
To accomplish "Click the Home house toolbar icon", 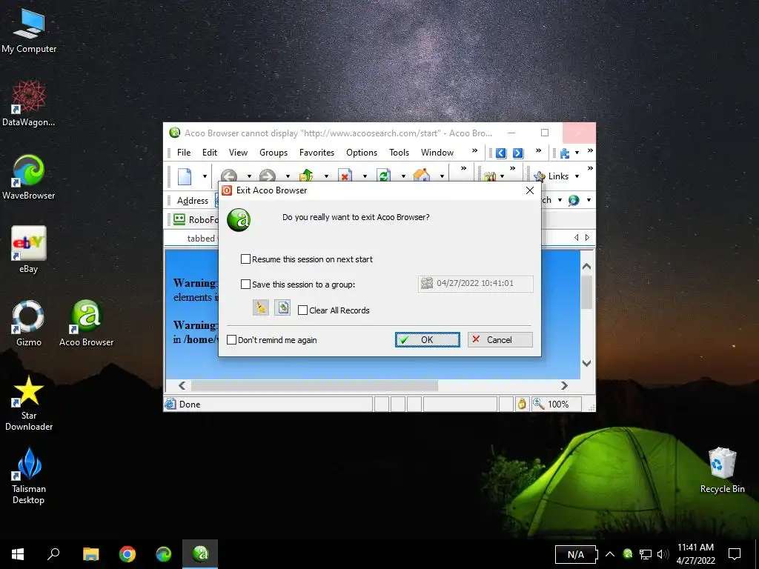I will point(422,175).
